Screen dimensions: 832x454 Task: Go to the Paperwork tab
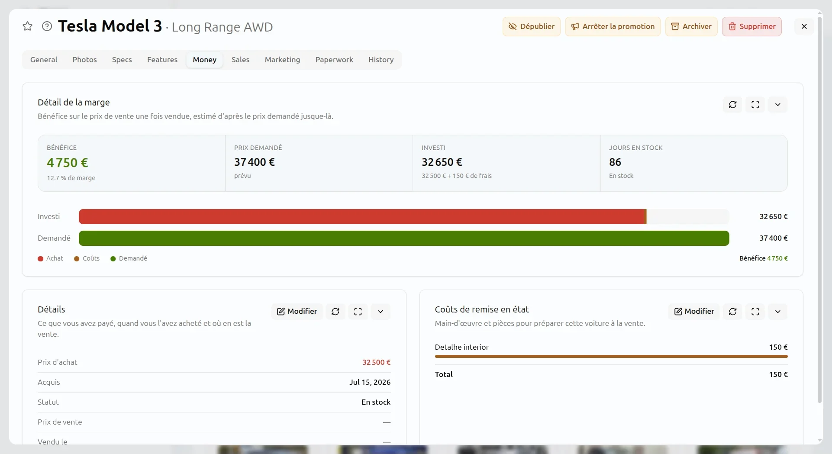[x=334, y=60]
